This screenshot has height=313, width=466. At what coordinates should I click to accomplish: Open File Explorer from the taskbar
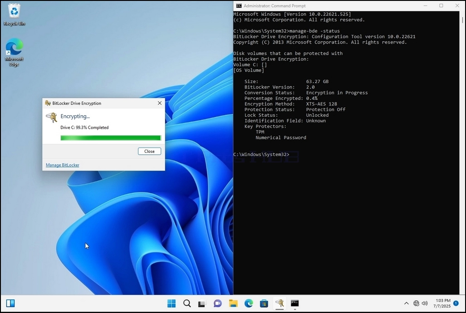pos(233,303)
